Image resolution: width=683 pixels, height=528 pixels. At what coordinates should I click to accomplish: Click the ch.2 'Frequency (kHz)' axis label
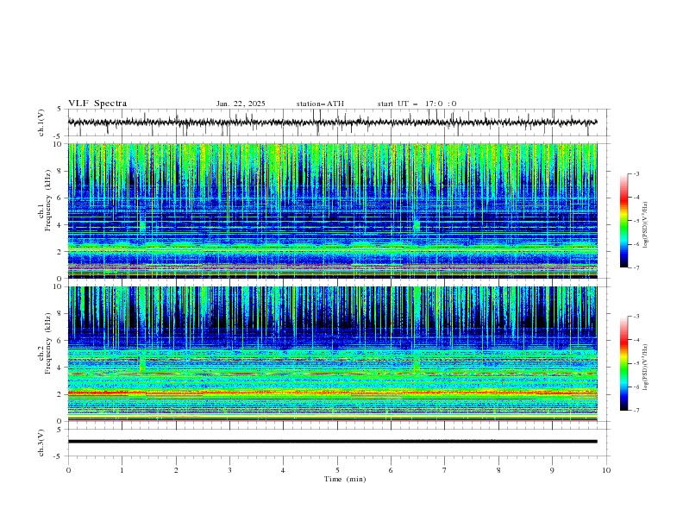47,343
